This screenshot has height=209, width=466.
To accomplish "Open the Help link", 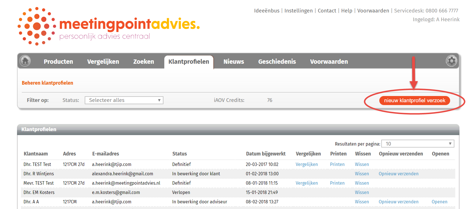I will pos(346,11).
